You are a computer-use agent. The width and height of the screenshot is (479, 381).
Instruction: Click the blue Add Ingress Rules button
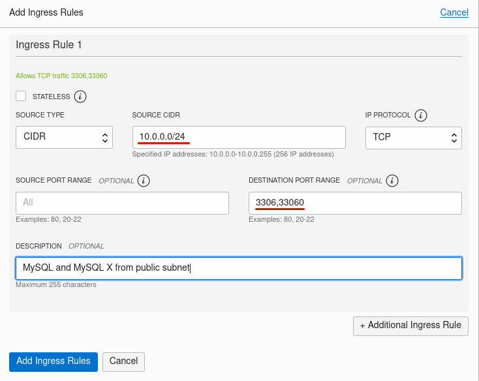pyautogui.click(x=54, y=362)
